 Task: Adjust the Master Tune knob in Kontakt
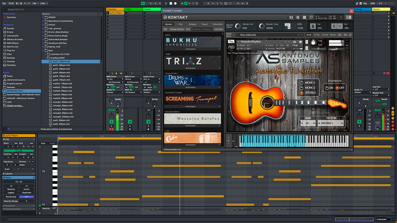pyautogui.click(x=262, y=26)
